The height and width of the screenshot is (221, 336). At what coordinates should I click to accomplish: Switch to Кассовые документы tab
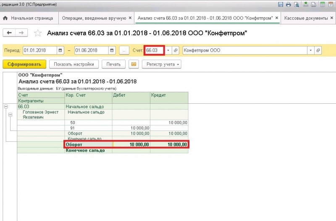306,18
